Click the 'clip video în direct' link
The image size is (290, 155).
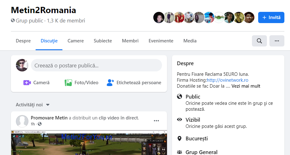[118, 118]
